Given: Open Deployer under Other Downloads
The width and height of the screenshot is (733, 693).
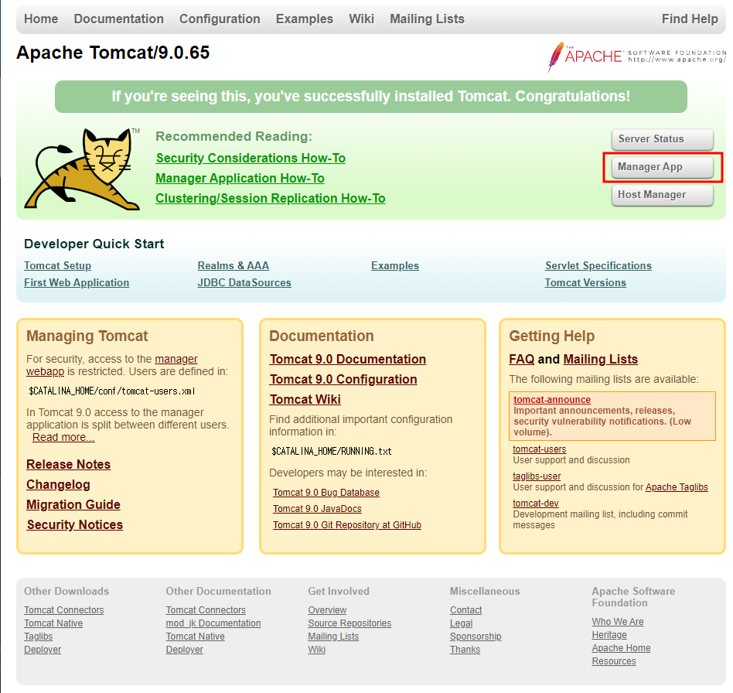Looking at the screenshot, I should point(43,650).
